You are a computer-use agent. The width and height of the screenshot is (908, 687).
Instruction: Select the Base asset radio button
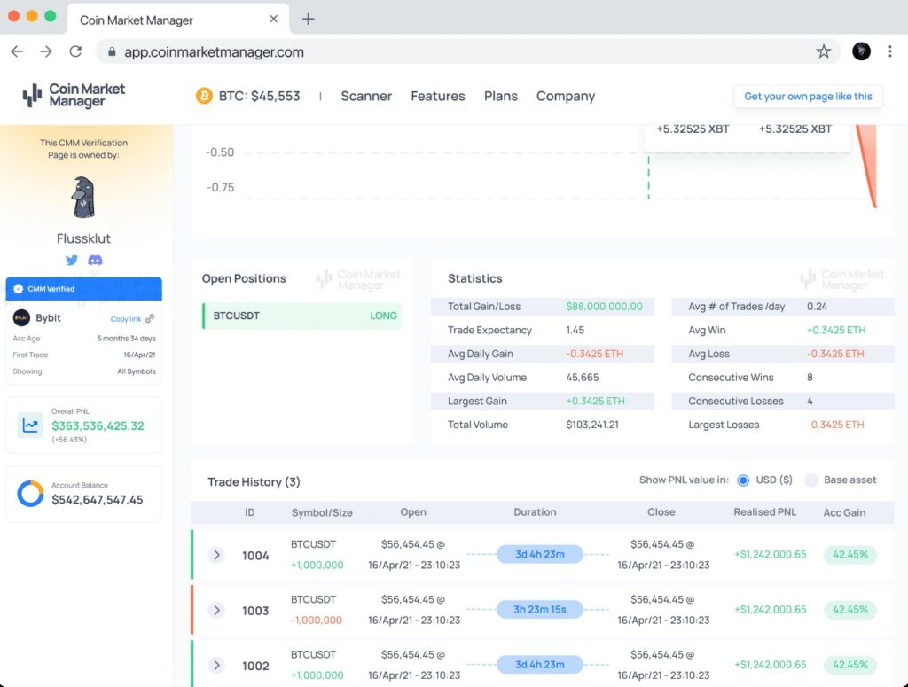[810, 480]
